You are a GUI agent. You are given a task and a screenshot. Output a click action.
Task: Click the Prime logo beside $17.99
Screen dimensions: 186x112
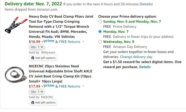click(48, 86)
